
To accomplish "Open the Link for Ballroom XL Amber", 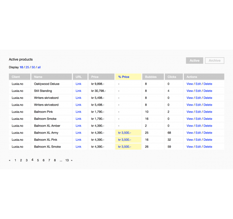I will pos(78,126).
